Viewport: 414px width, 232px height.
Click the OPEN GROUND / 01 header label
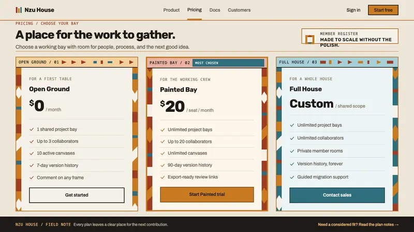pyautogui.click(x=38, y=62)
